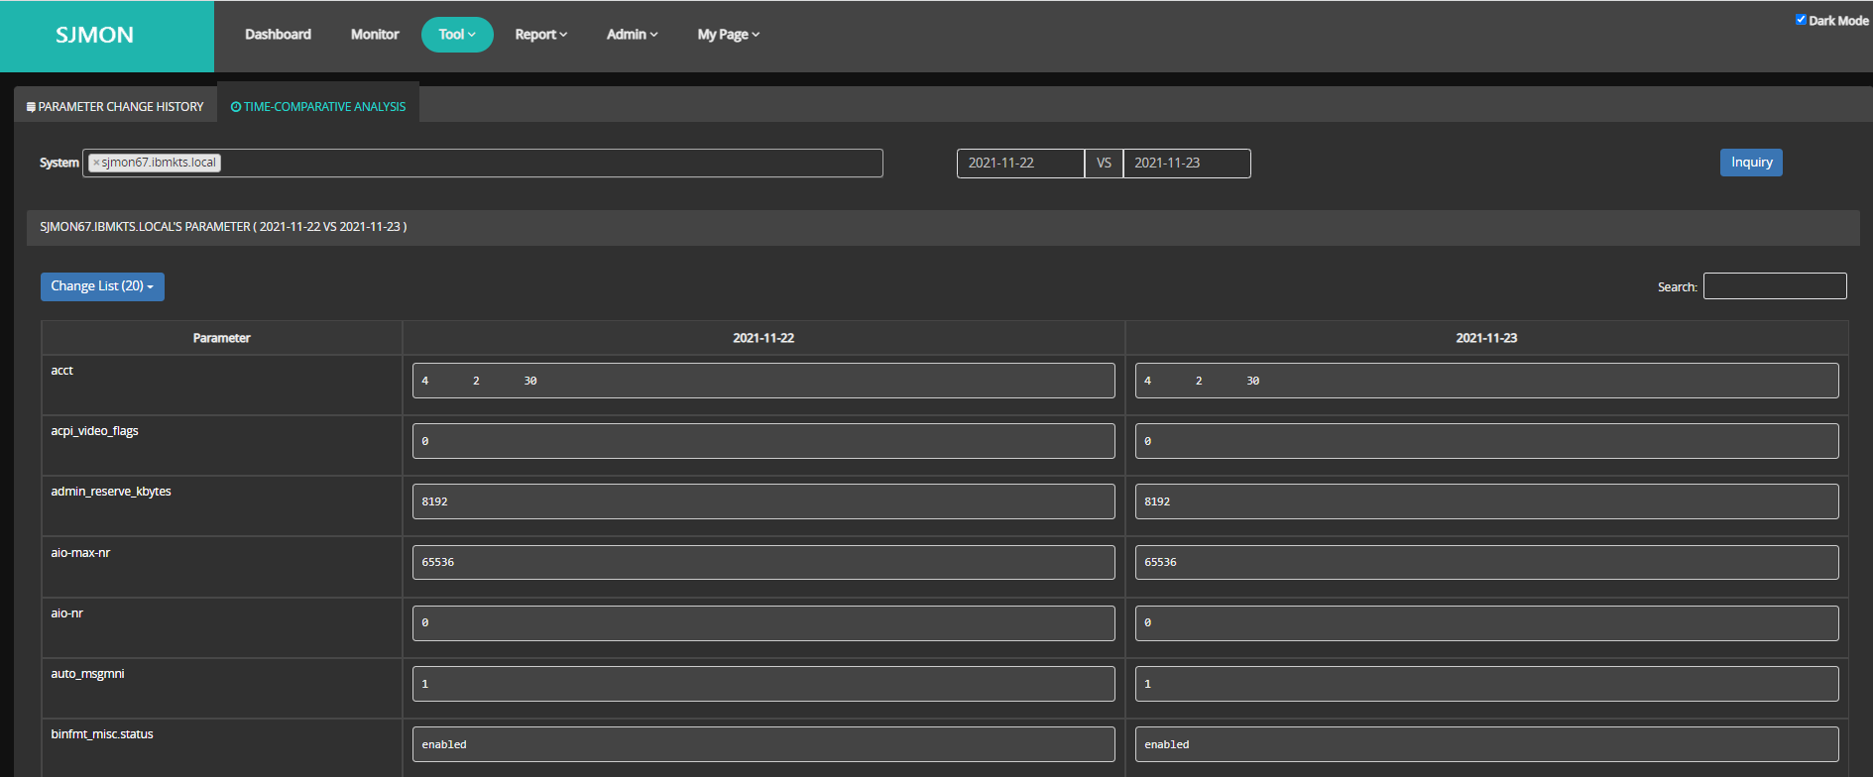Open the Monitor menu item
This screenshot has height=777, width=1873.
coord(375,35)
